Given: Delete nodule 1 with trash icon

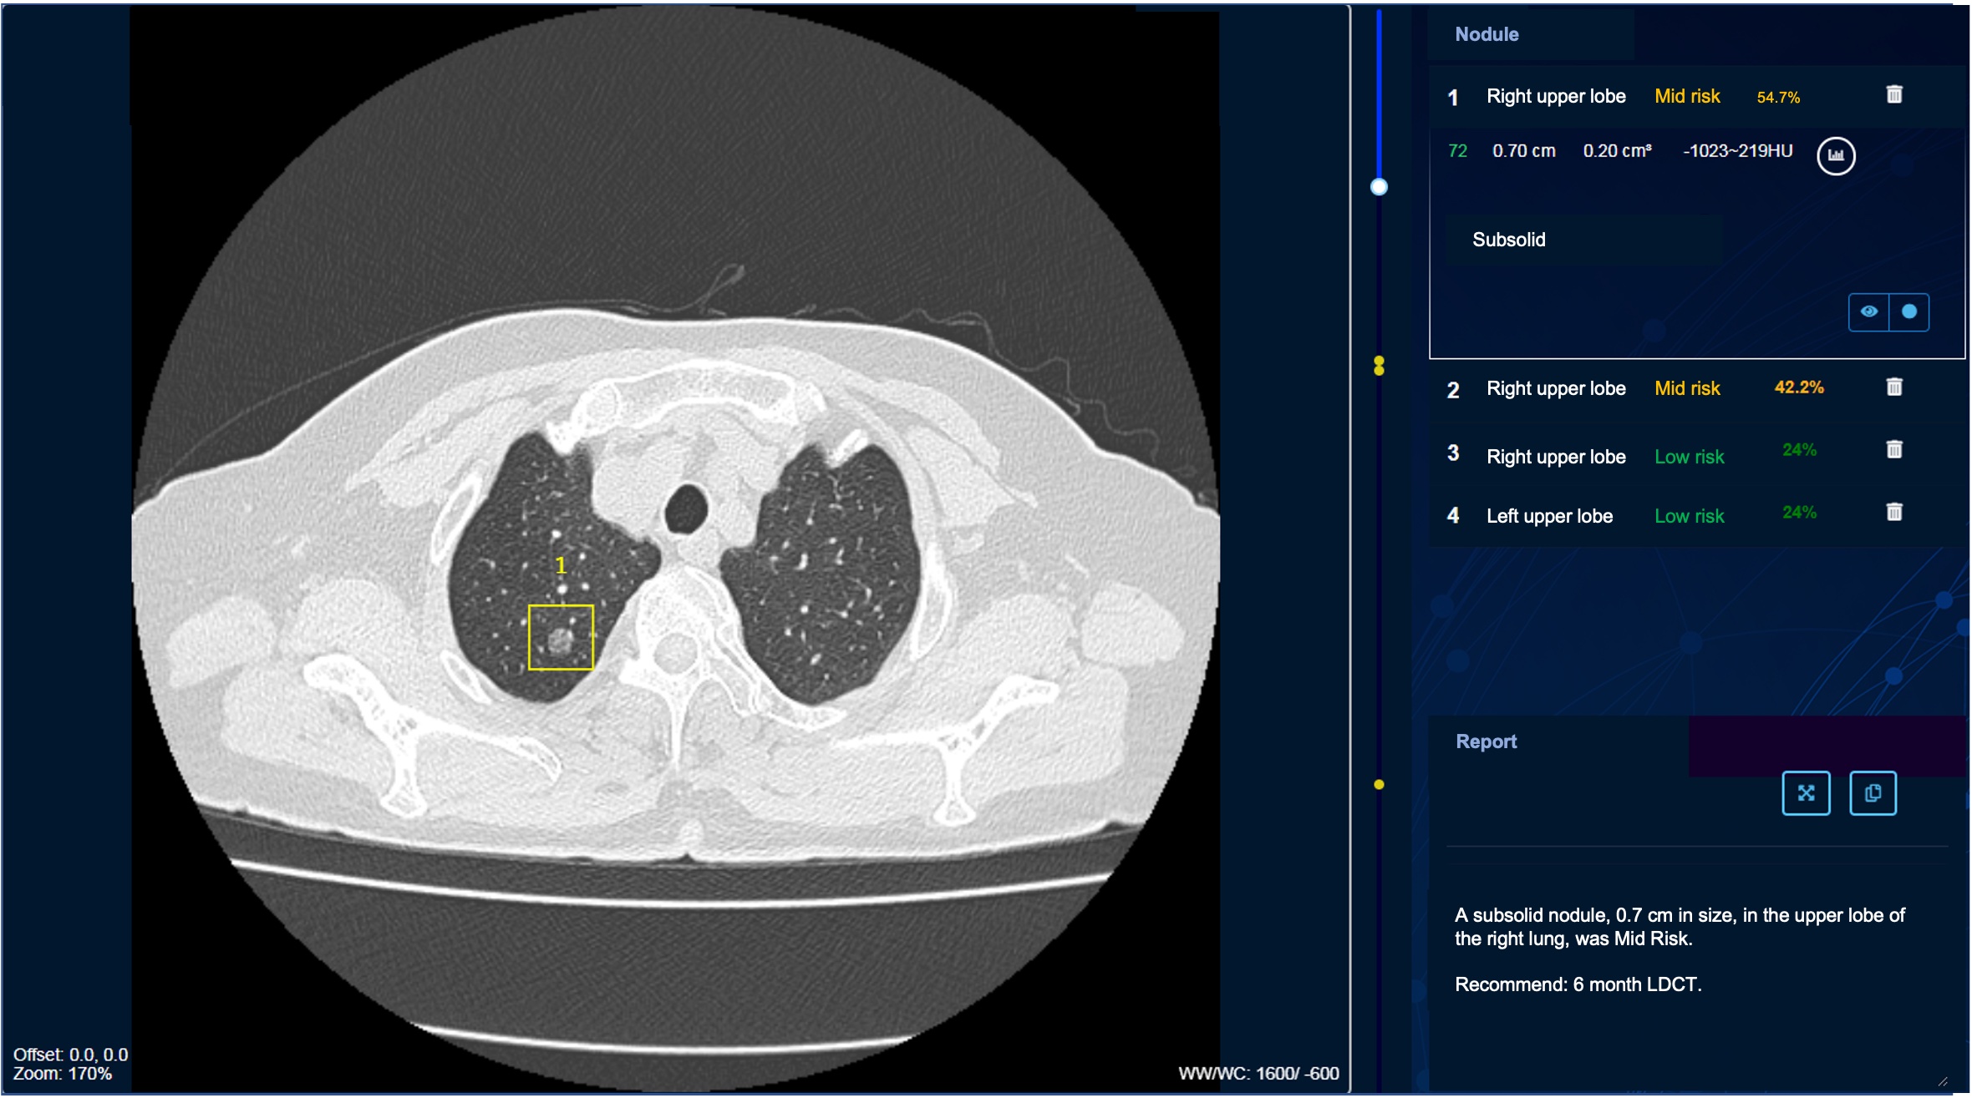Looking at the screenshot, I should point(1893,94).
